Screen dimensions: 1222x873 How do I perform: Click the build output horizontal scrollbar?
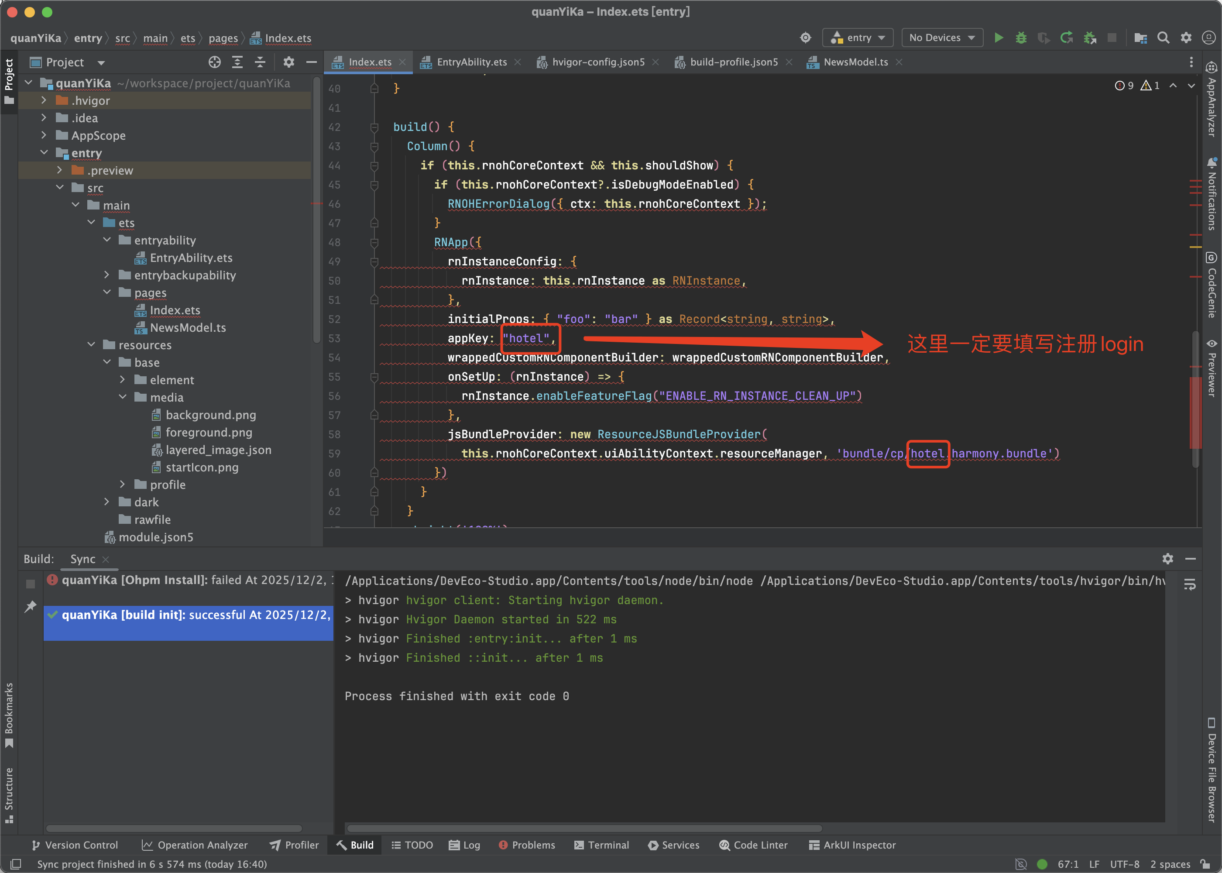pos(584,828)
